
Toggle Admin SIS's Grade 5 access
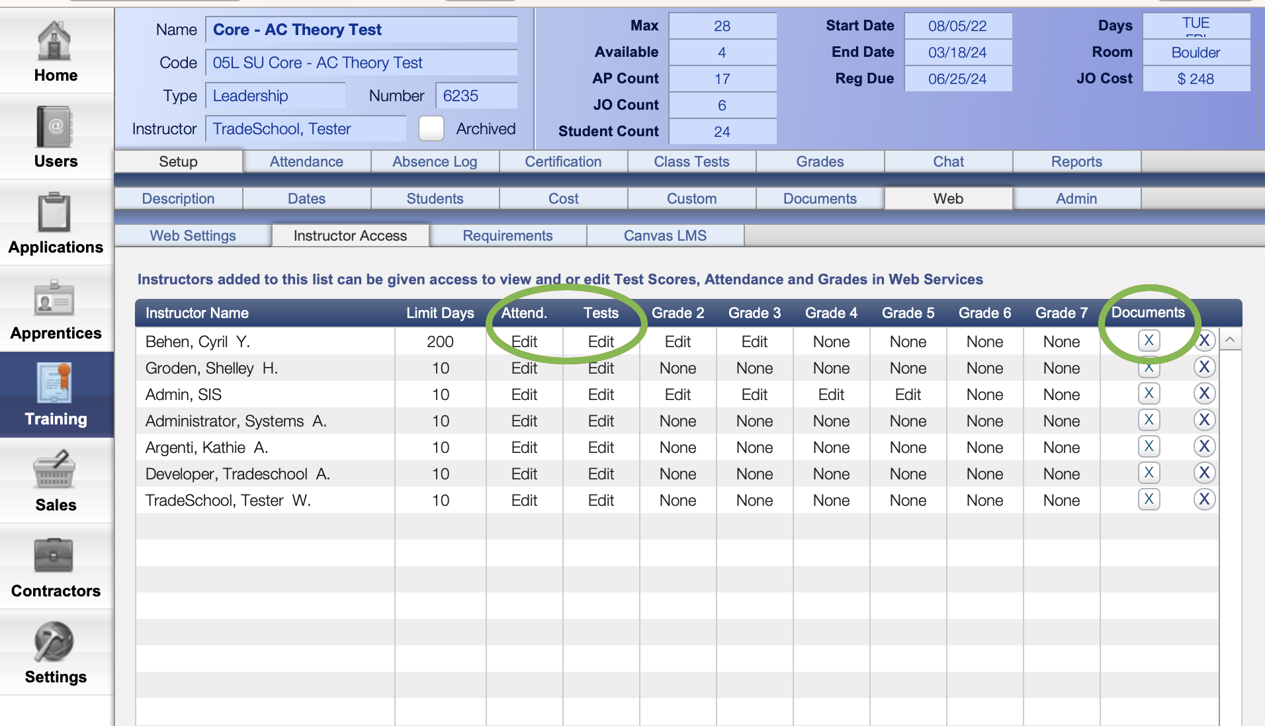pos(908,394)
